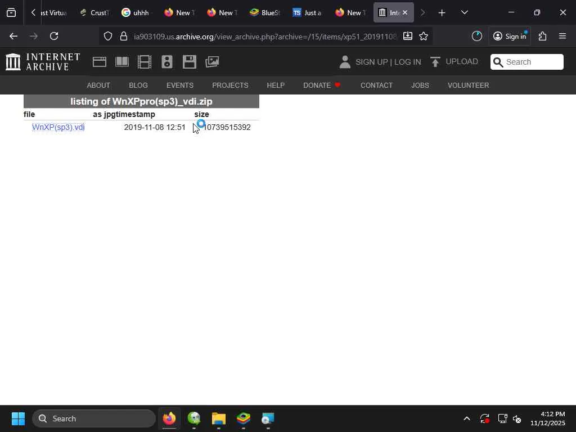Show hidden system tray icons chevron

click(466, 418)
